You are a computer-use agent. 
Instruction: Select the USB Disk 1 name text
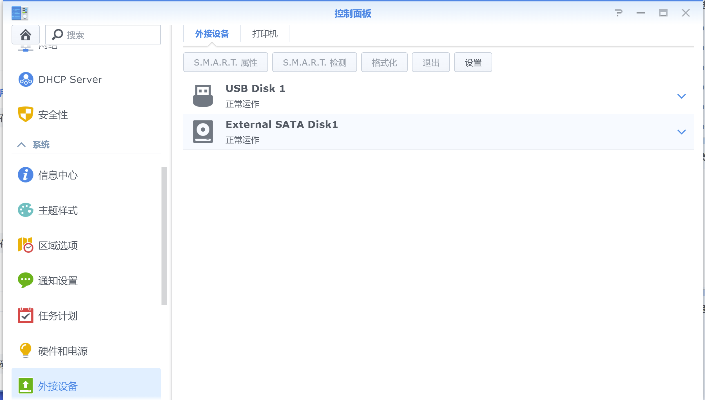point(255,88)
